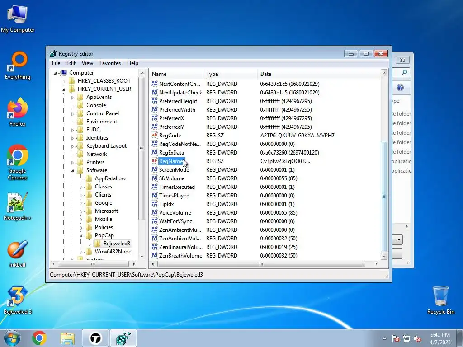Image resolution: width=463 pixels, height=347 pixels.
Task: Open the T icon app on taskbar
Action: (95, 338)
